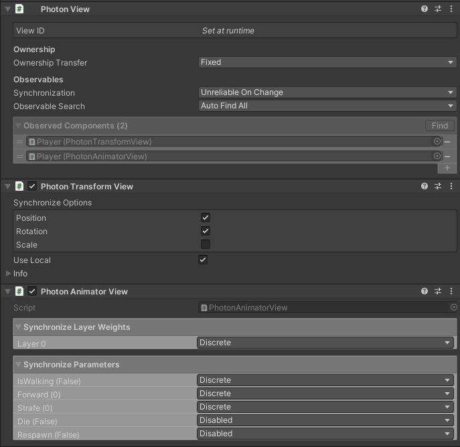The width and height of the screenshot is (460, 447).
Task: Click the 'Ownership Transfer' label
Action: point(50,63)
